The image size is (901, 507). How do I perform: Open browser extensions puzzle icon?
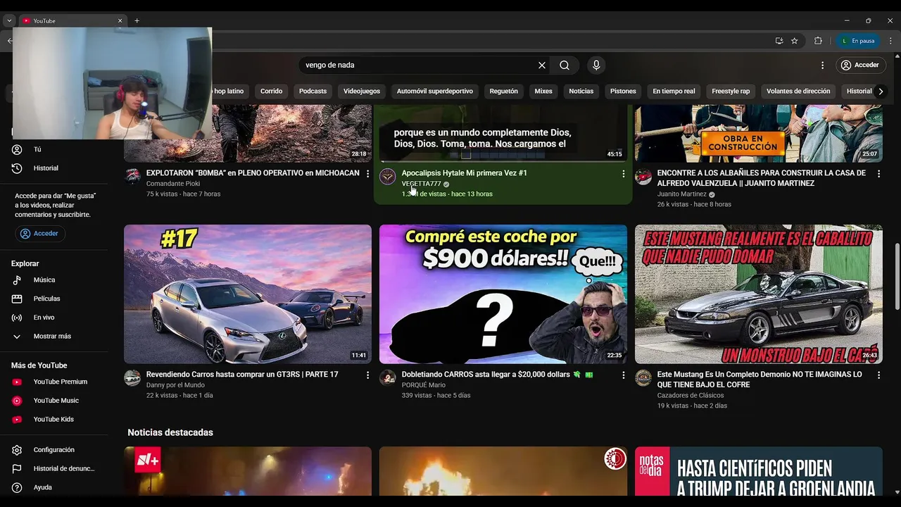pyautogui.click(x=818, y=41)
